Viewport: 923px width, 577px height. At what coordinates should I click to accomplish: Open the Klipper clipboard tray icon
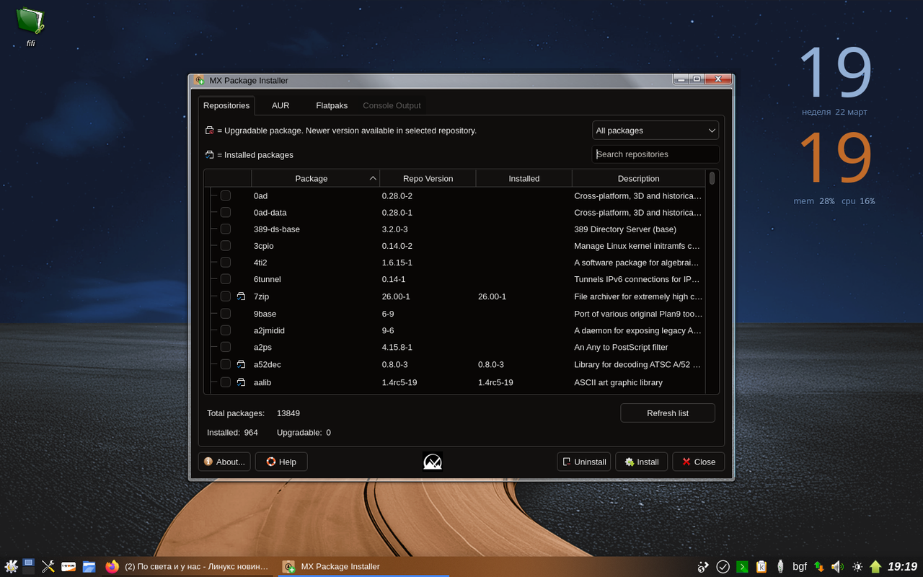[761, 566]
